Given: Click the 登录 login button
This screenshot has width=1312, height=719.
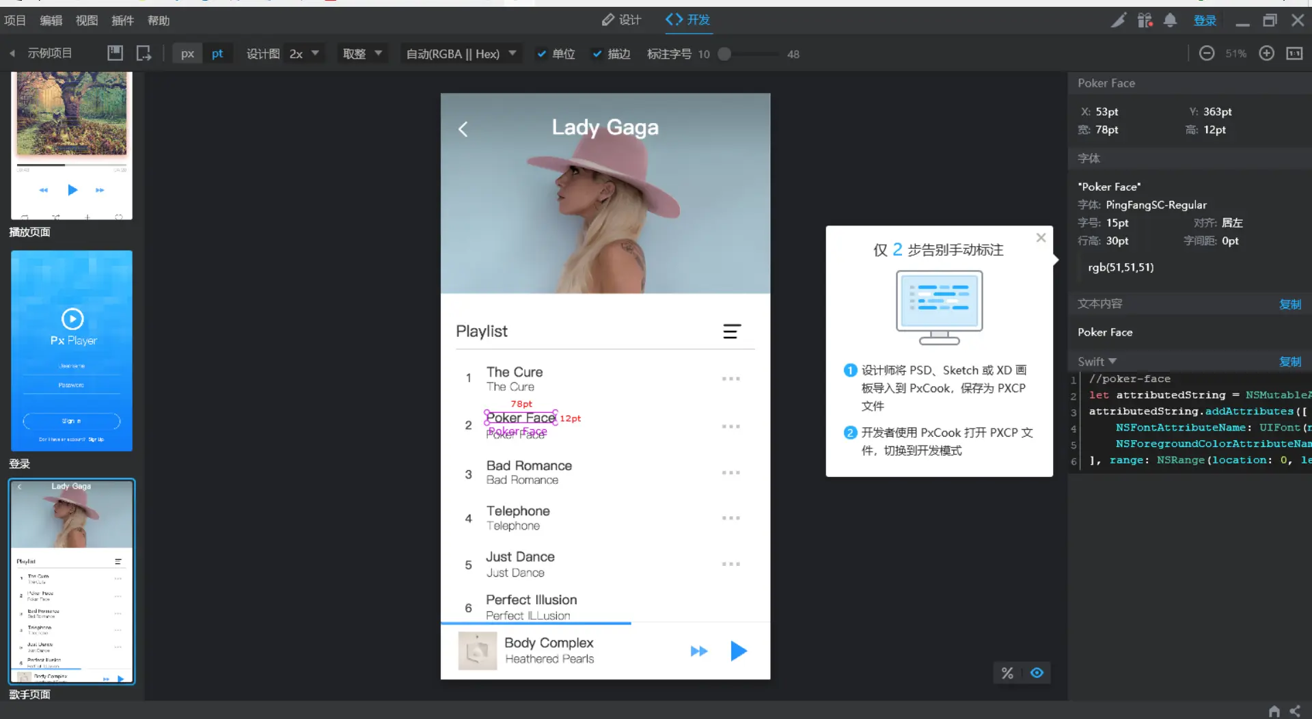Looking at the screenshot, I should coord(1205,21).
